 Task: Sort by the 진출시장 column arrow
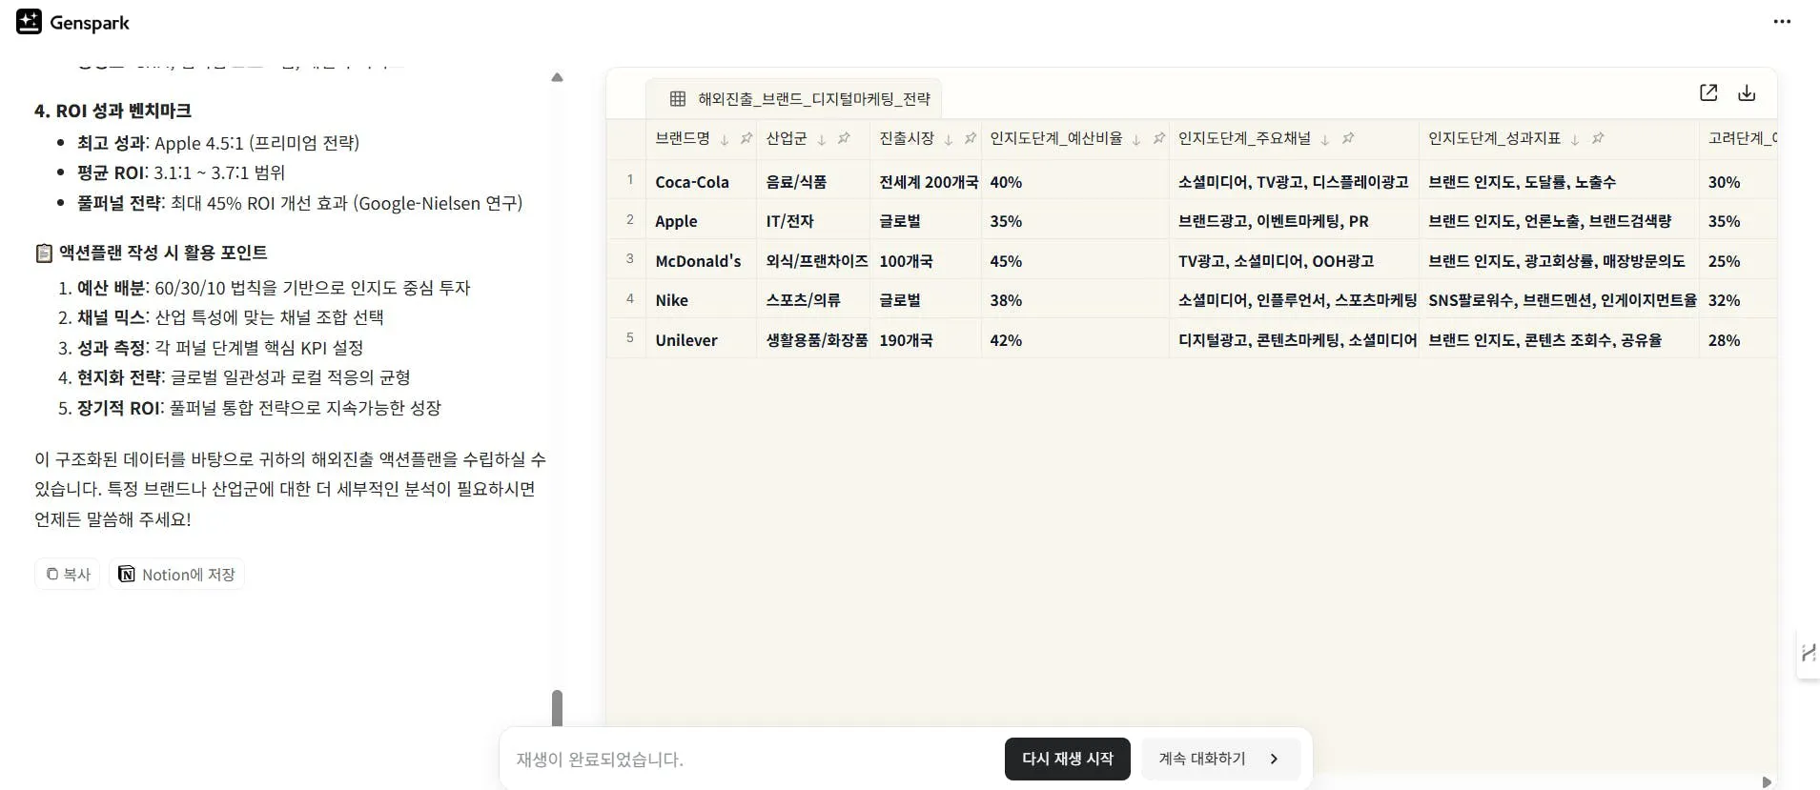(x=949, y=139)
